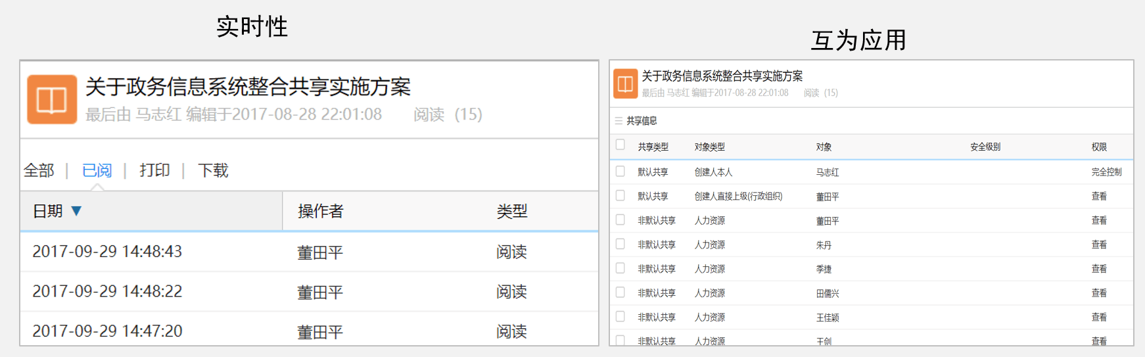Click the small orange book icon in 互为应用 panel
Image resolution: width=1145 pixels, height=357 pixels.
click(x=625, y=84)
